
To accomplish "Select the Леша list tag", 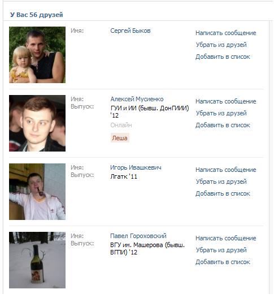I will click(120, 138).
